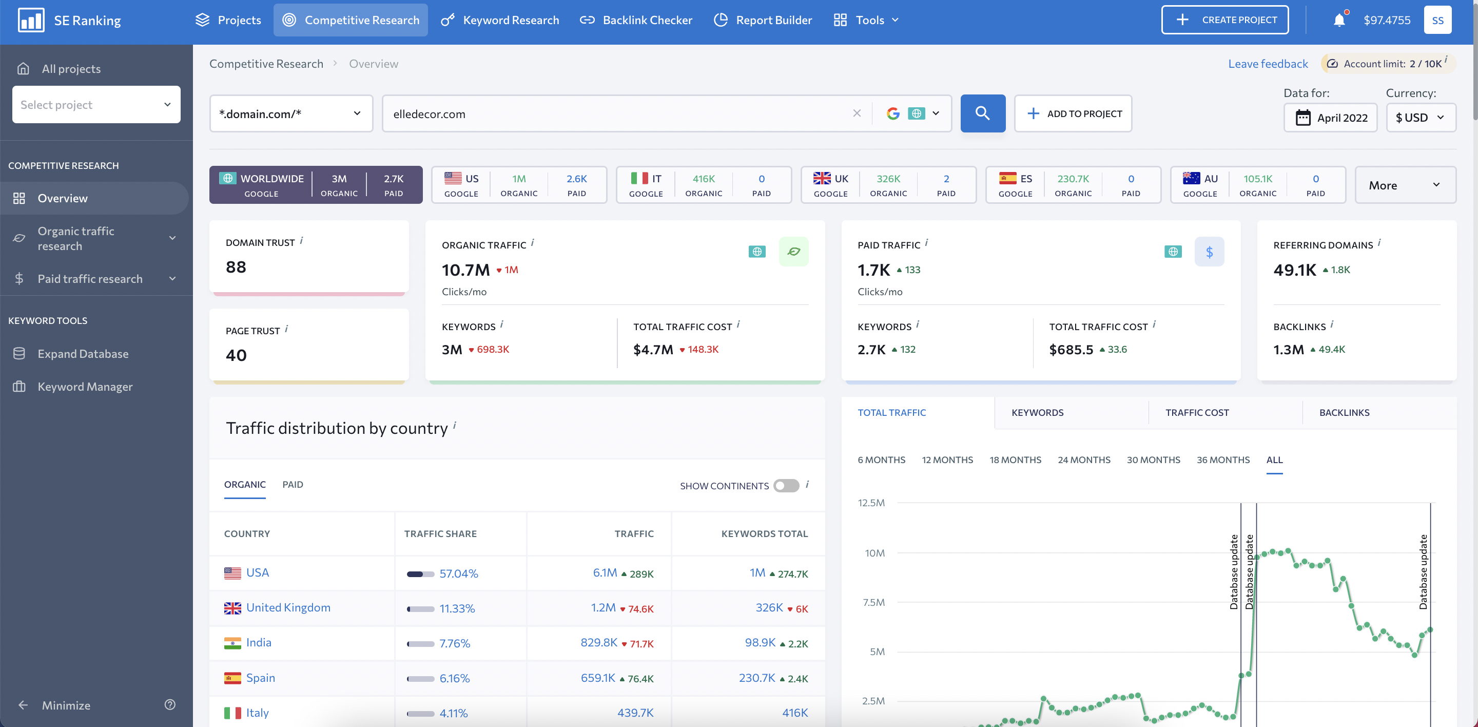
Task: Click the Page Trust info icon
Action: (286, 329)
